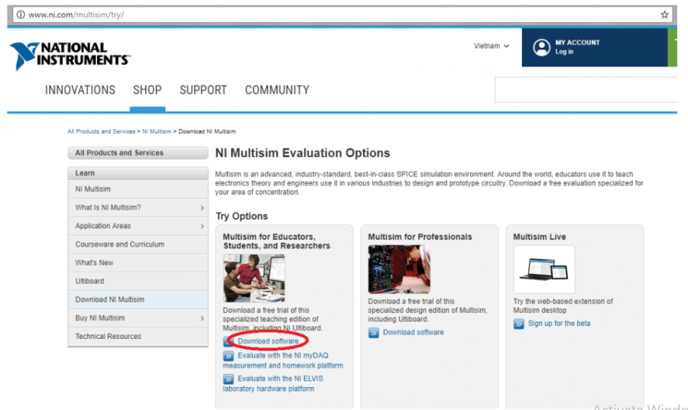Expand the Buy NI Multisim sidebar item
688x410 pixels.
(x=202, y=318)
